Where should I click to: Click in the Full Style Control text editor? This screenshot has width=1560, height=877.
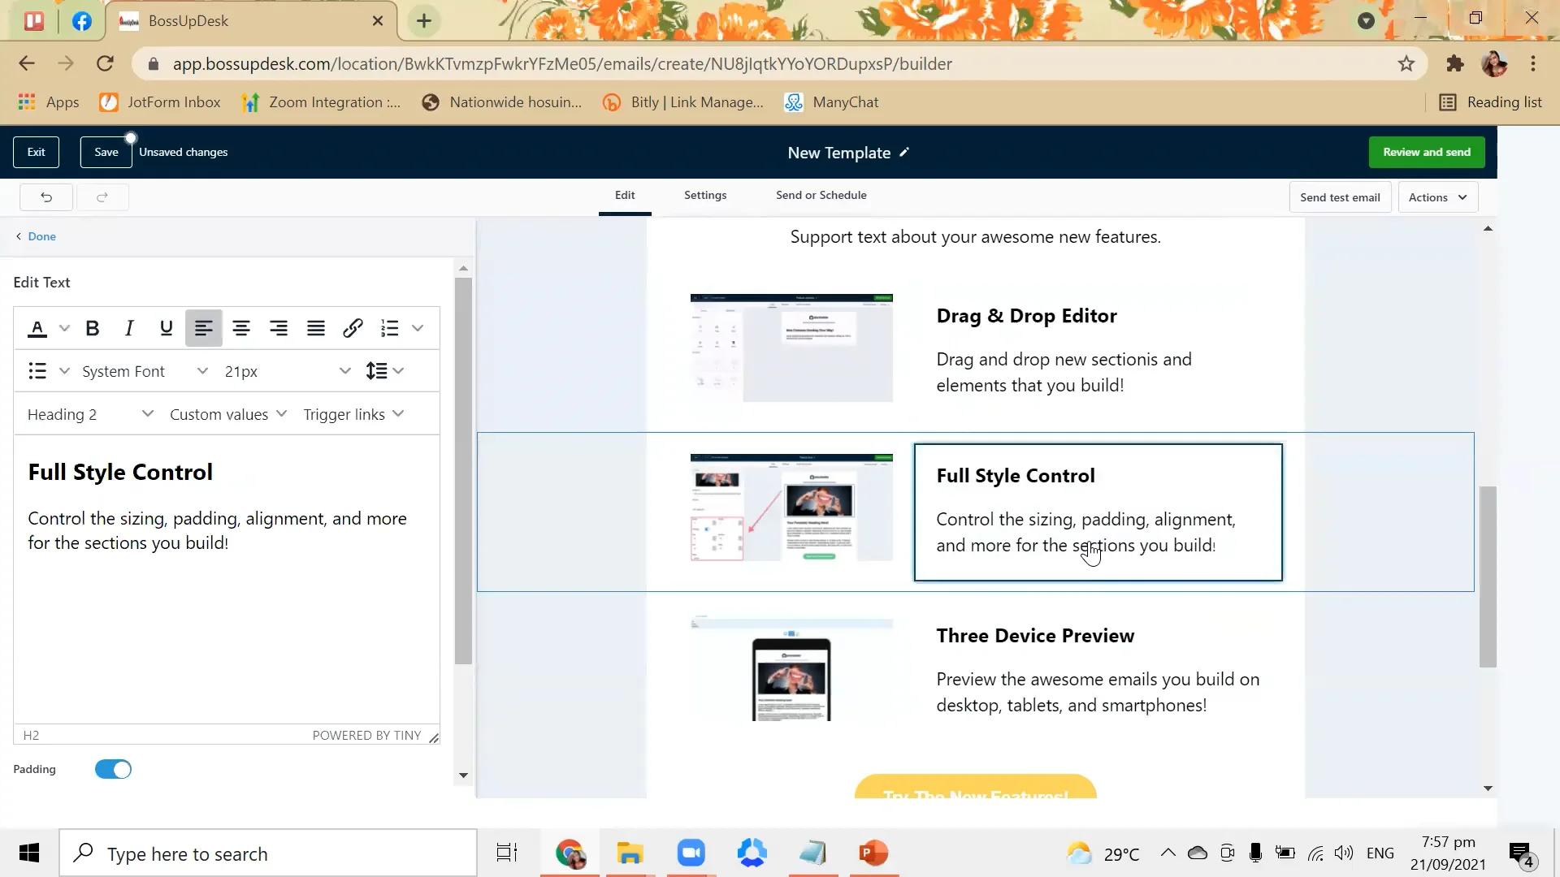pyautogui.click(x=226, y=578)
